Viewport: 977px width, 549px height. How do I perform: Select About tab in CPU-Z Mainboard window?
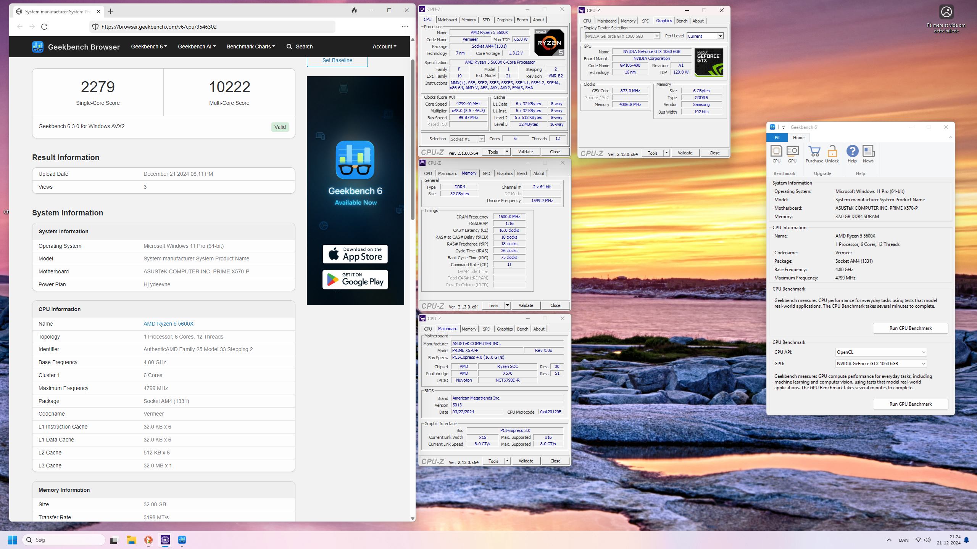tap(539, 329)
